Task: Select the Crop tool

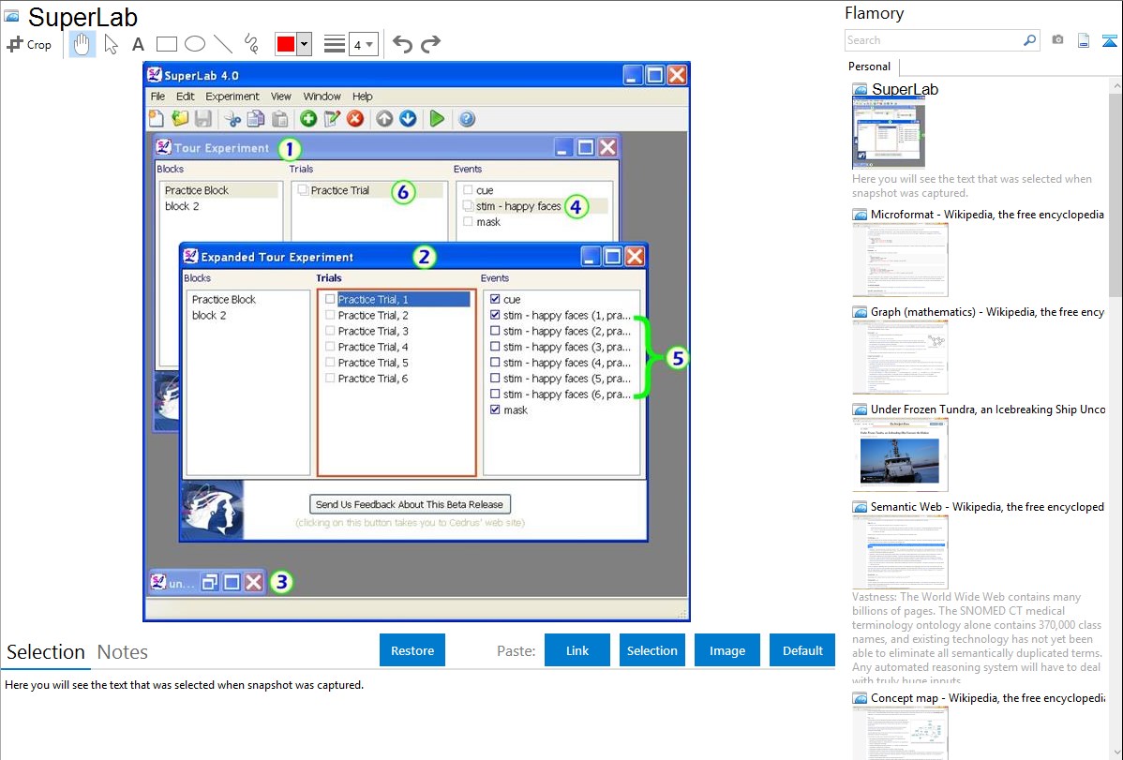Action: [29, 44]
